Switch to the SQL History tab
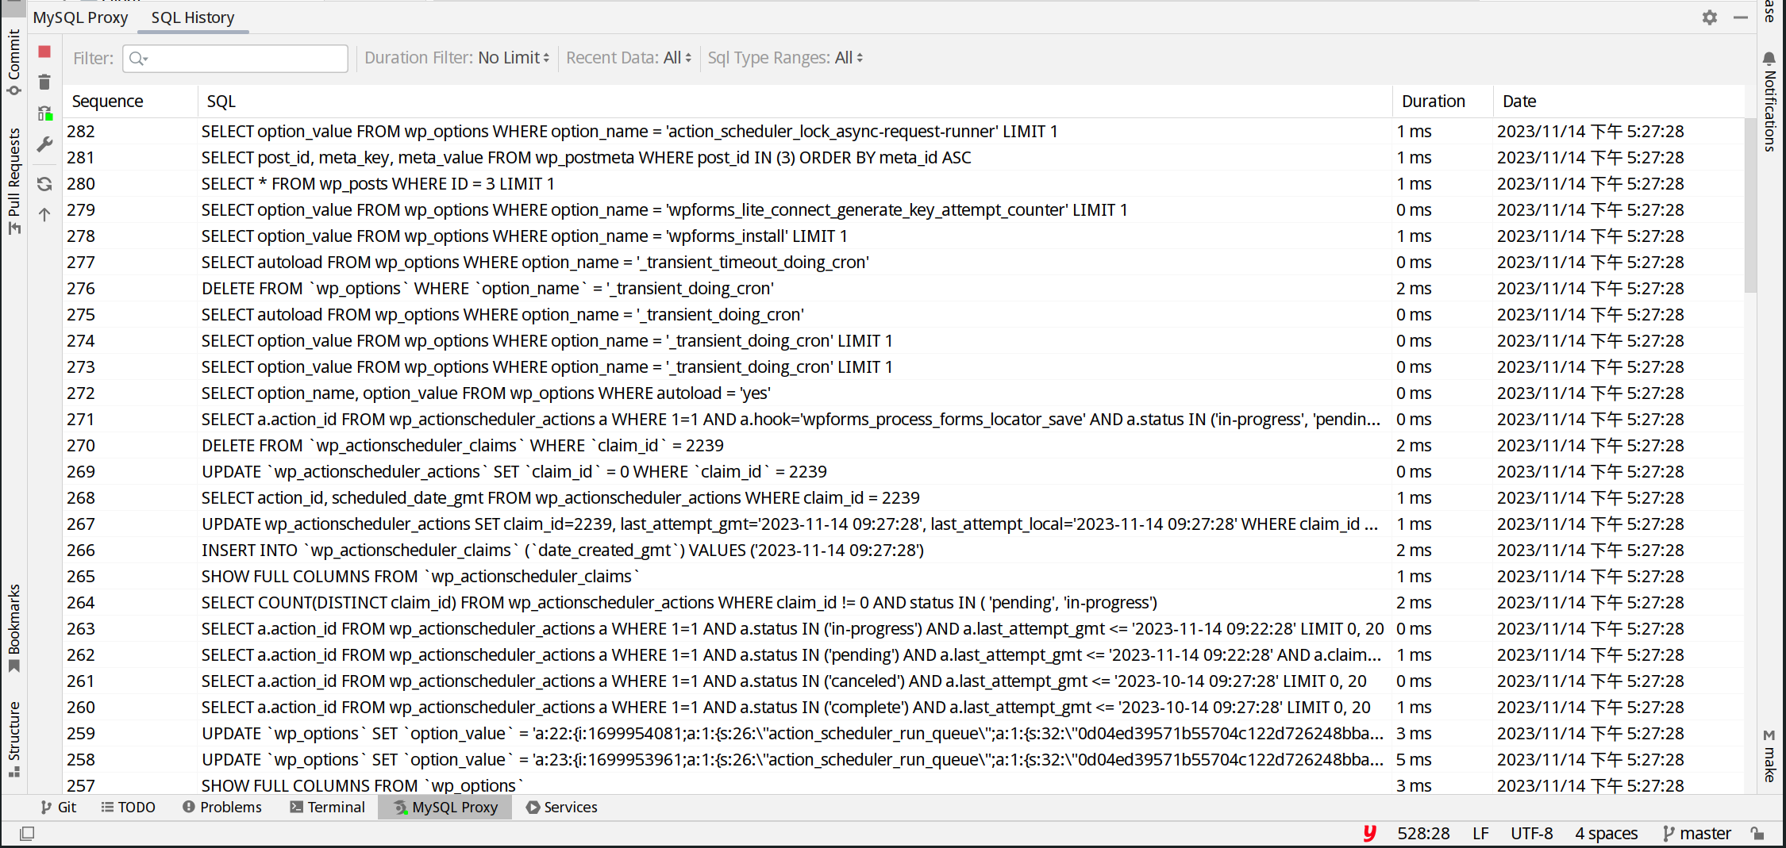 [193, 17]
